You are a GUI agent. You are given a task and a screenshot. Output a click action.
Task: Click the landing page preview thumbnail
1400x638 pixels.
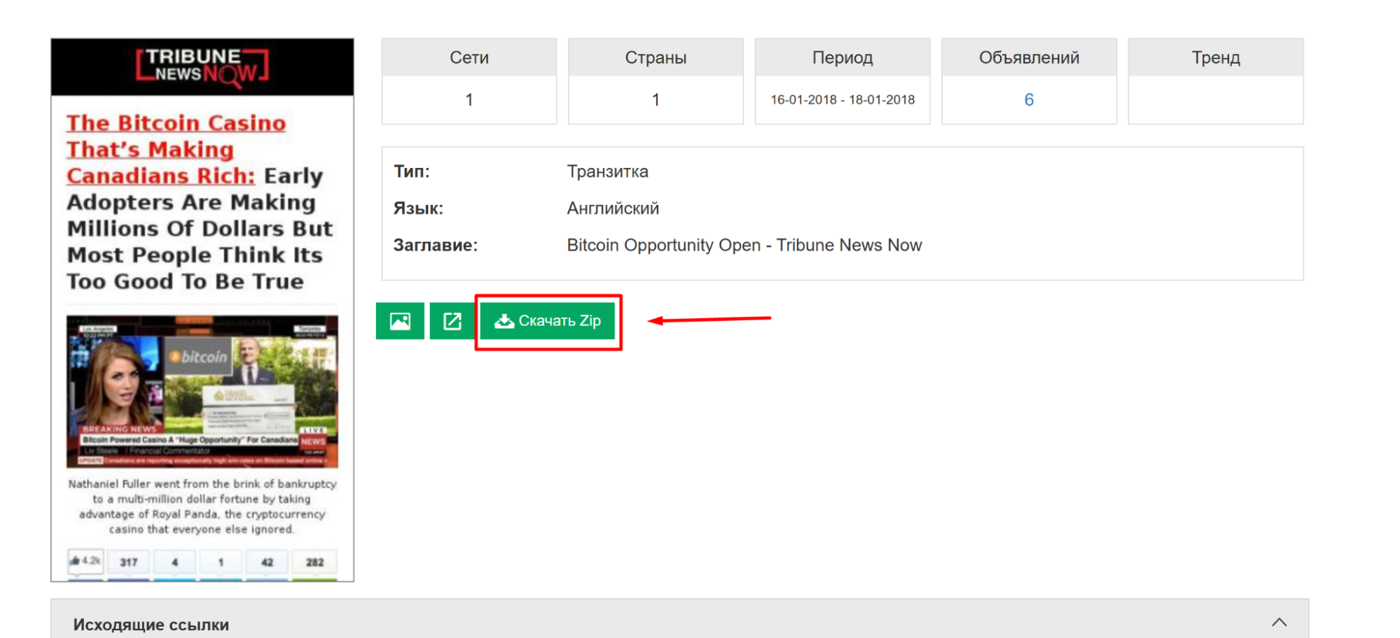click(x=202, y=310)
